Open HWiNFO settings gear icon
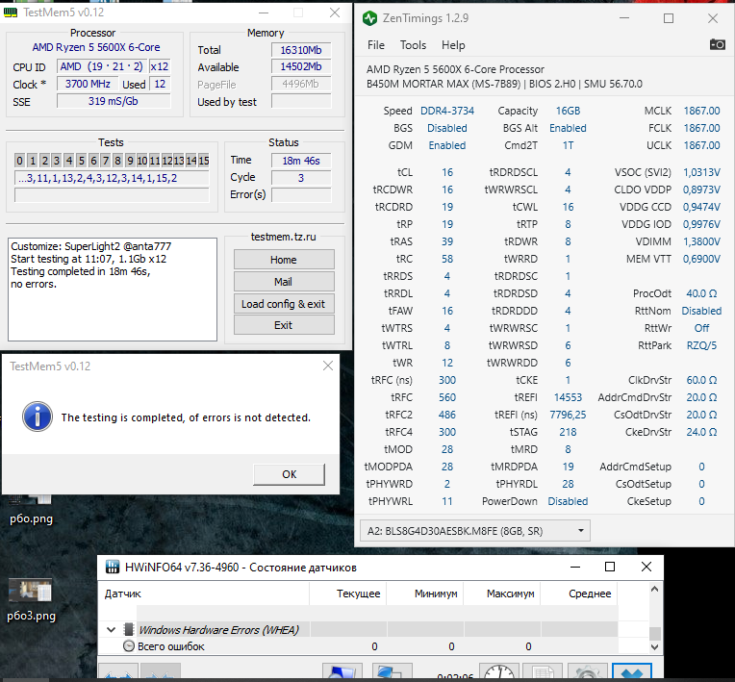The width and height of the screenshot is (735, 682). click(587, 672)
